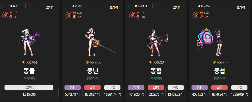Click the 트래블러 job label button
The height and width of the screenshot is (102, 252).
tap(141, 6)
